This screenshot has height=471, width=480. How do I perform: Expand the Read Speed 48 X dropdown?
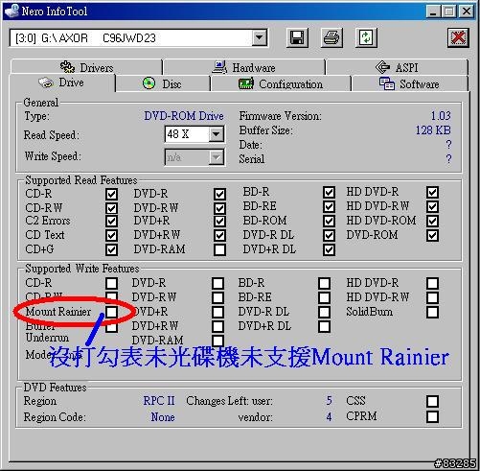click(217, 133)
